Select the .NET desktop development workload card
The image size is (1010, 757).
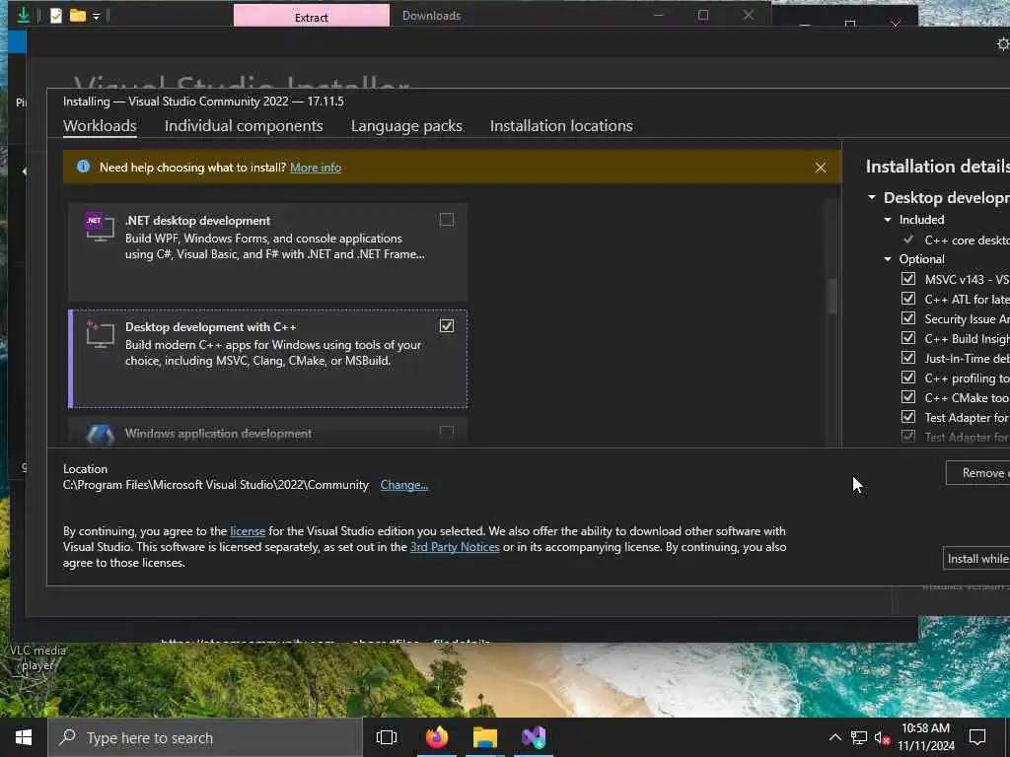[267, 251]
